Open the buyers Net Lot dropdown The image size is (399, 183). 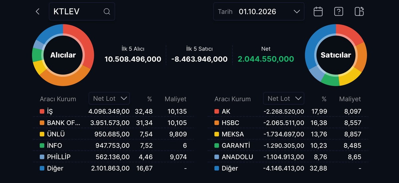pyautogui.click(x=109, y=98)
